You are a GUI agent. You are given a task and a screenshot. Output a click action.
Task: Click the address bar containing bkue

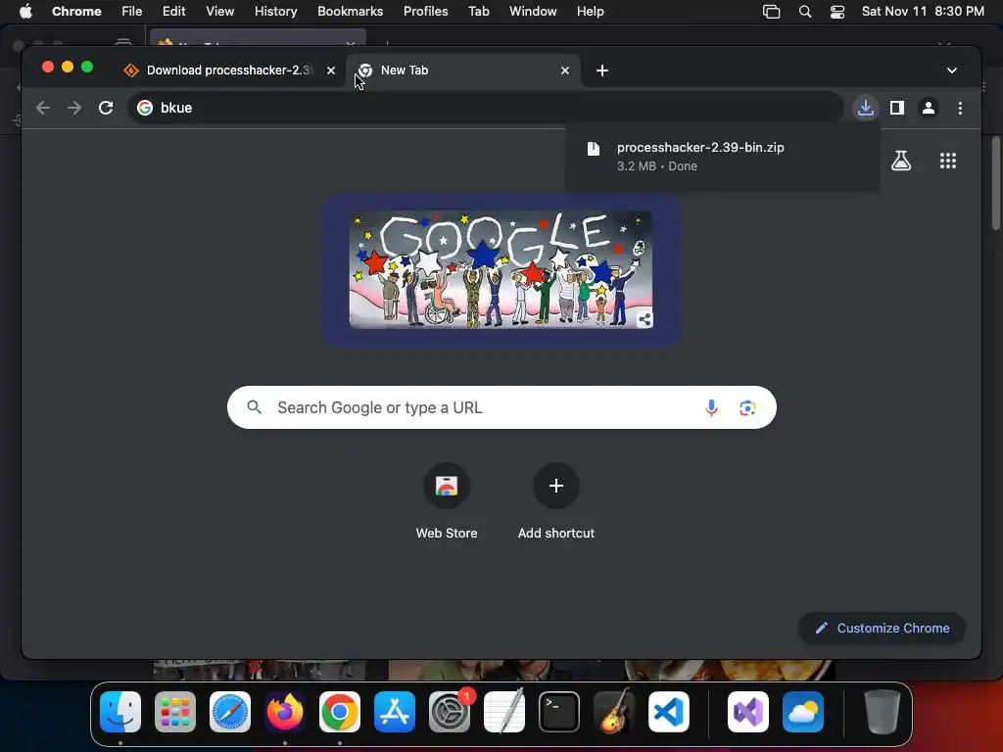point(486,108)
